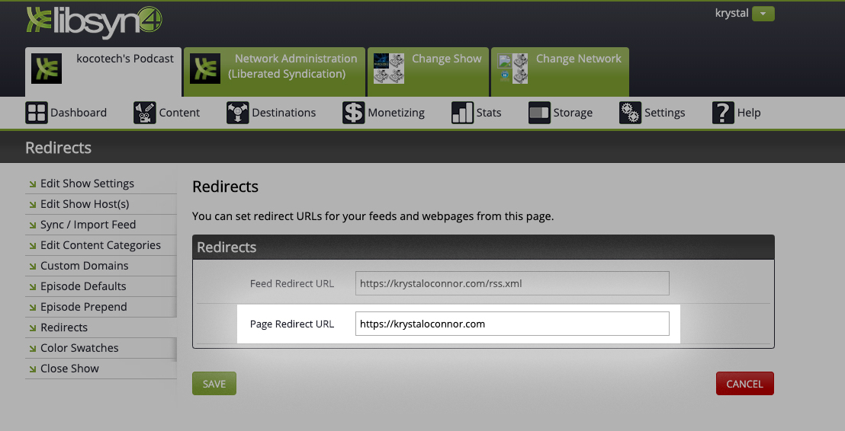This screenshot has height=431, width=845.
Task: Open Custom Domains sidebar link
Action: click(x=84, y=266)
